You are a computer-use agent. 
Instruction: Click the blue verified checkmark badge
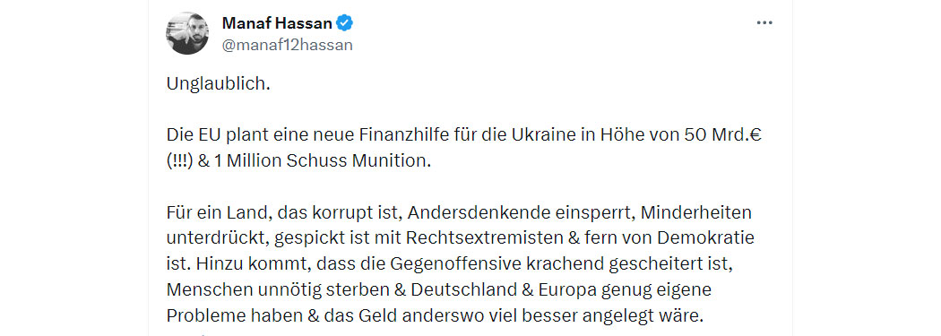click(x=344, y=23)
